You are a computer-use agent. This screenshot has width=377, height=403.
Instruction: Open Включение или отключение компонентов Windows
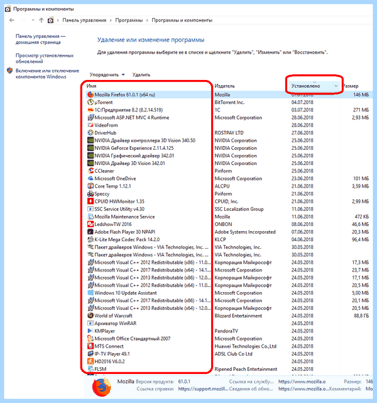click(48, 74)
